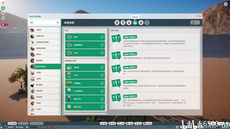
Task: Click the research panel scrollbar
Action: (x=108, y=61)
